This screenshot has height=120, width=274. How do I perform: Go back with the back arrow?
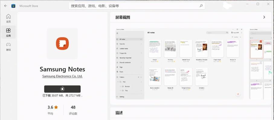point(6,6)
